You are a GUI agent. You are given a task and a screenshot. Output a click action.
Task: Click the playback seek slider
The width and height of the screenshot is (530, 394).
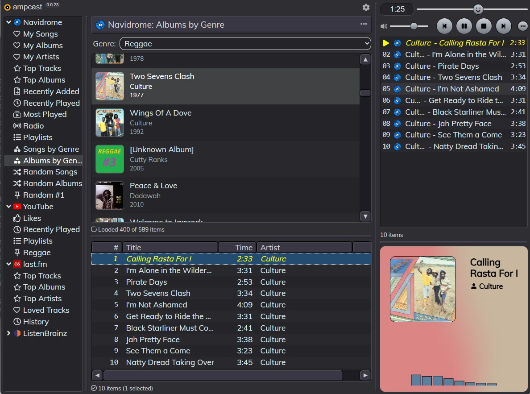point(472,9)
